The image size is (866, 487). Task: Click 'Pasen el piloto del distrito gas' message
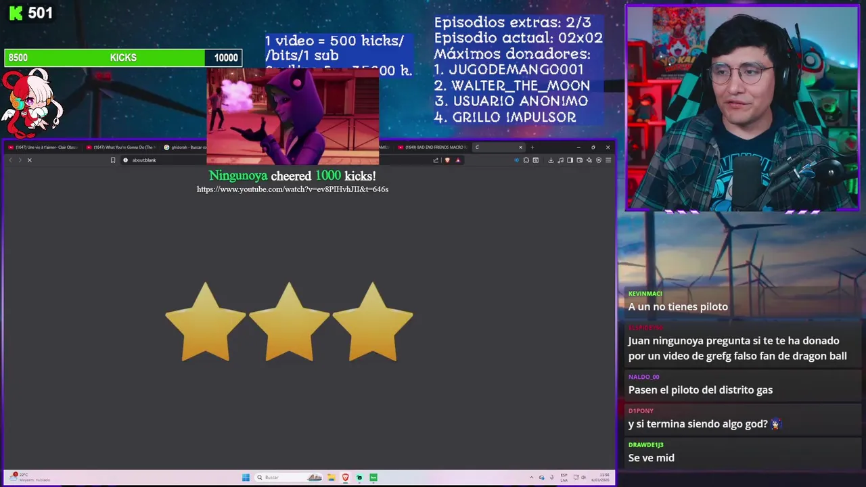[700, 390]
